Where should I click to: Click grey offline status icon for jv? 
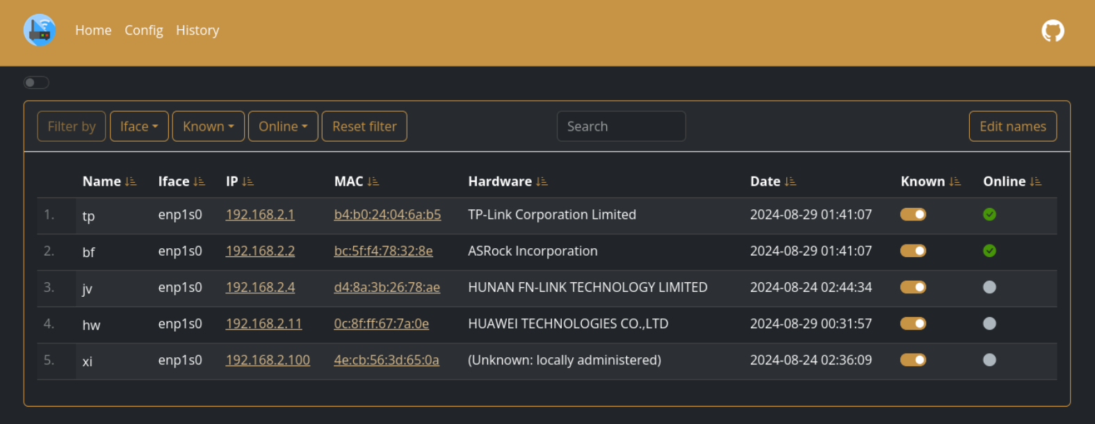click(989, 287)
